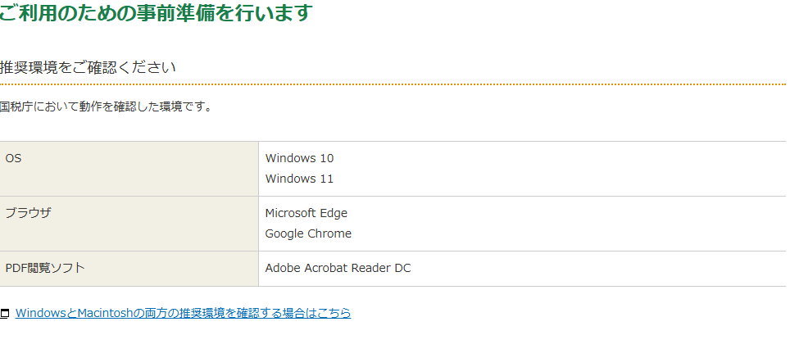790x358 pixels.
Task: Click the sentence 国税庁において動作を確認した環境です
Action: coord(106,106)
